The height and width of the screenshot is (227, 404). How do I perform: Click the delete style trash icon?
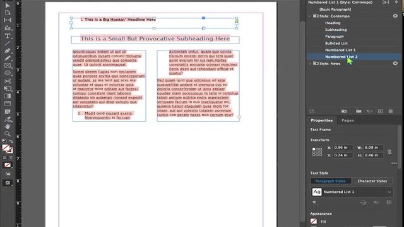coord(391,111)
